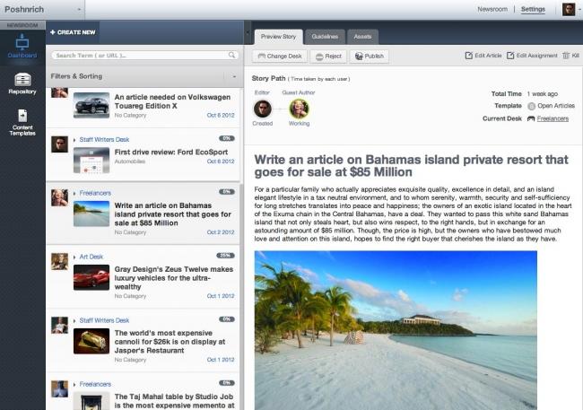The width and height of the screenshot is (583, 410).
Task: Open the Bahamas beach thumbnail in list
Action: [x=91, y=214]
